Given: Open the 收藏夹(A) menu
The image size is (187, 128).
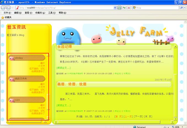Looking at the screenshot, I should [x=40, y=13].
